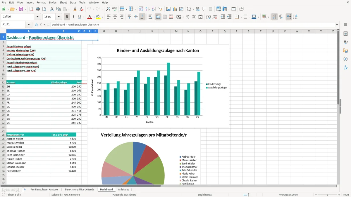Sort ascending icon
This screenshot has width=351, height=197.
pyautogui.click(x=147, y=9)
